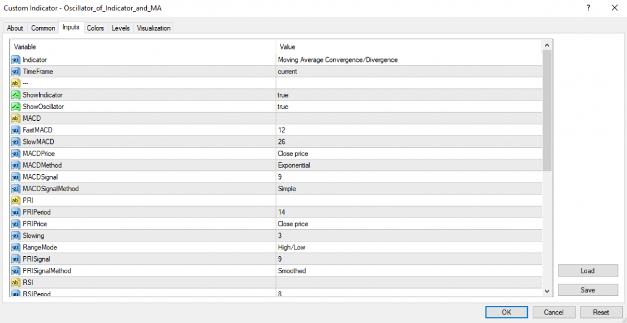Viewport: 627px width, 323px height.
Task: Click the question mark help icon
Action: click(x=588, y=8)
